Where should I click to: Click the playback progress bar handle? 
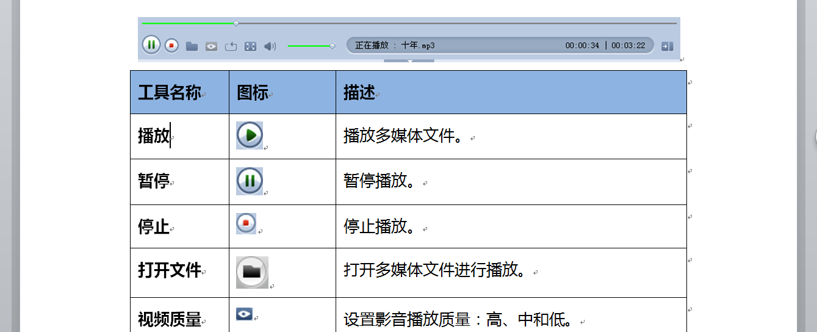click(x=236, y=23)
